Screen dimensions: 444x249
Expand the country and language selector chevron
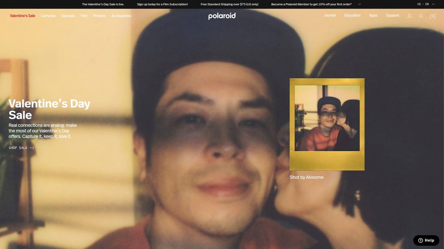click(433, 4)
